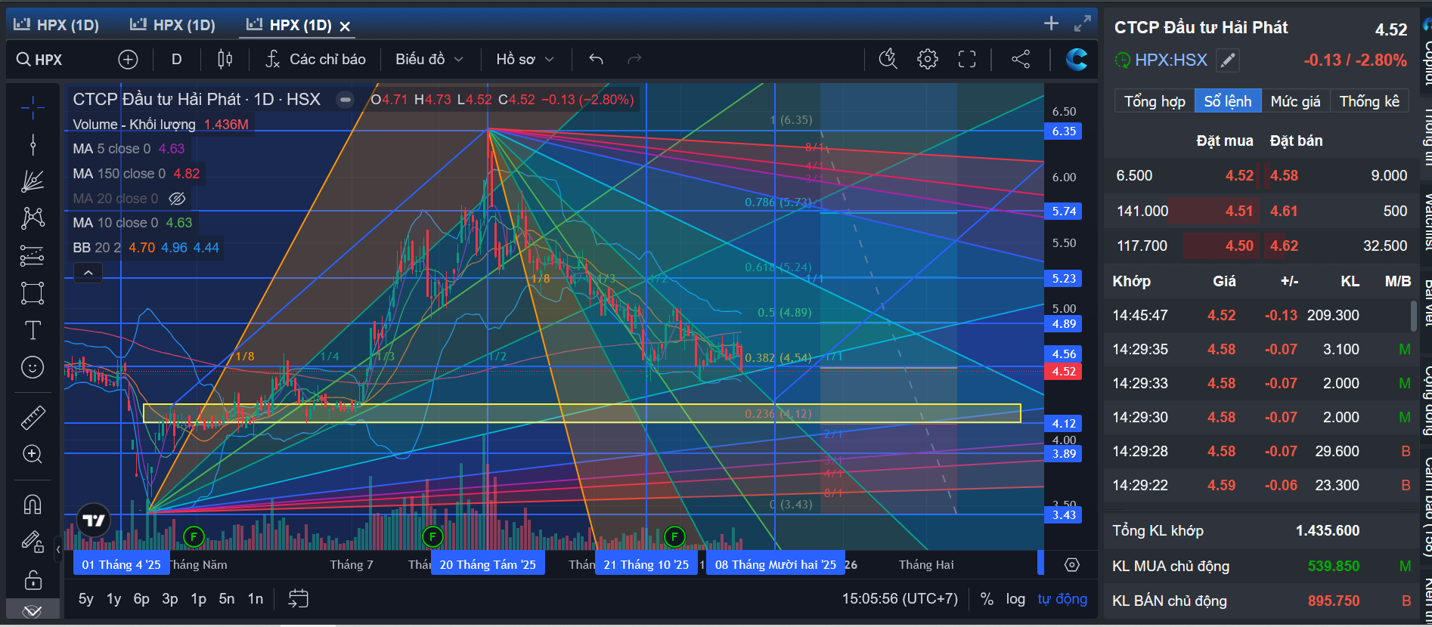The width and height of the screenshot is (1432, 627).
Task: Click the first F event marker
Action: click(x=194, y=537)
